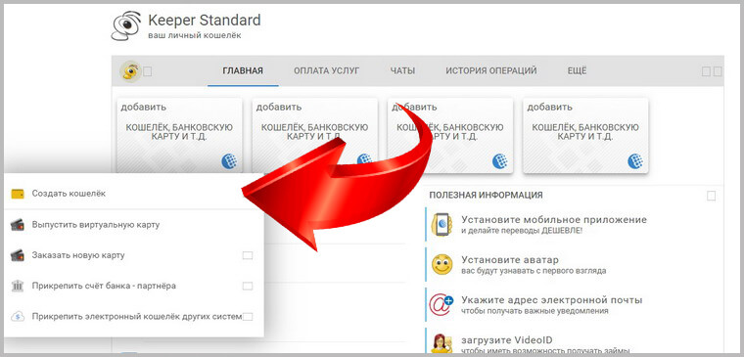Toggle the box next to Полезная информация header

[711, 196]
